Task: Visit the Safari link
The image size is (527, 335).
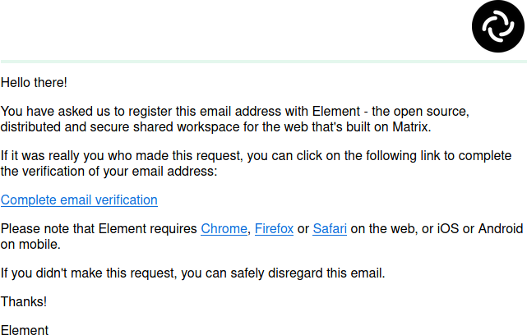Action: [330, 229]
